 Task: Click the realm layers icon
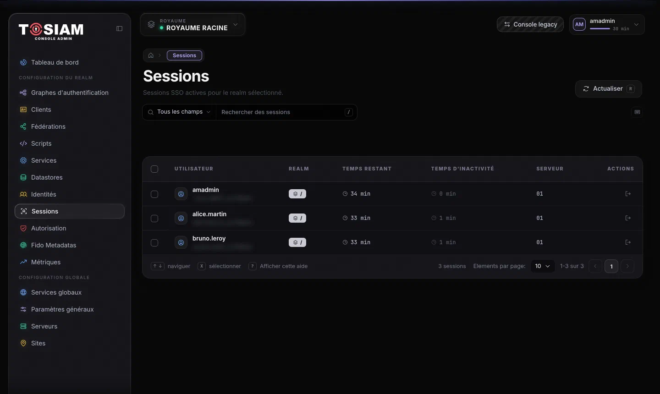click(151, 24)
